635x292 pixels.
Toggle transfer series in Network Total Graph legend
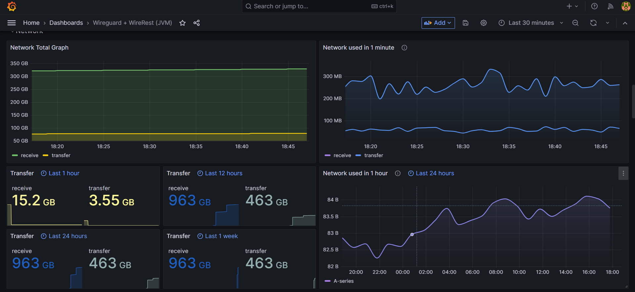(61, 155)
